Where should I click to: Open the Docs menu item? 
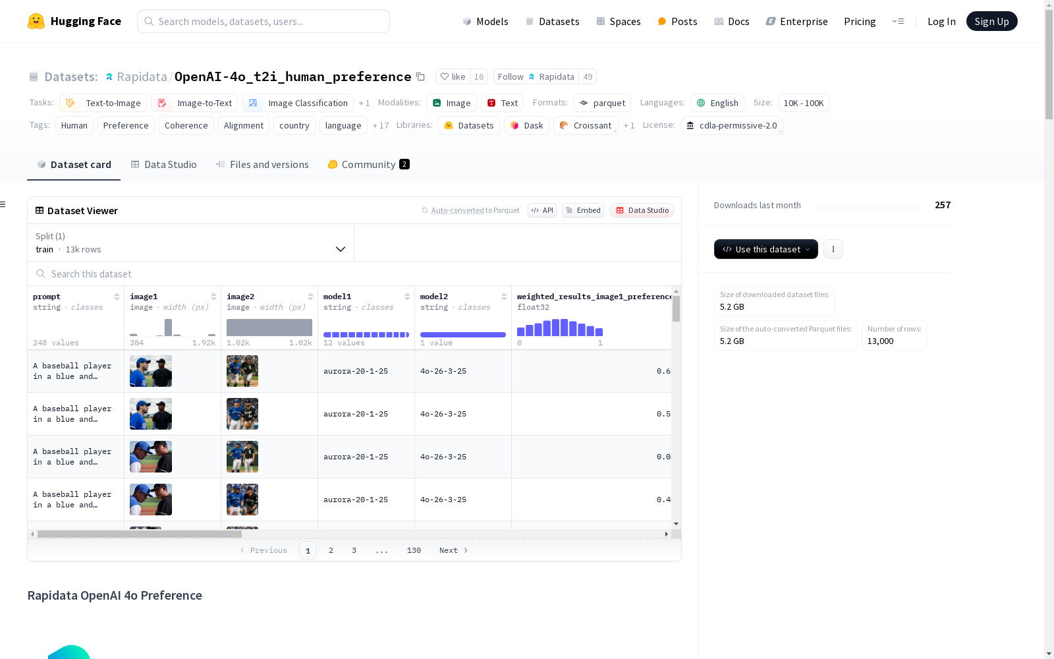tap(732, 21)
